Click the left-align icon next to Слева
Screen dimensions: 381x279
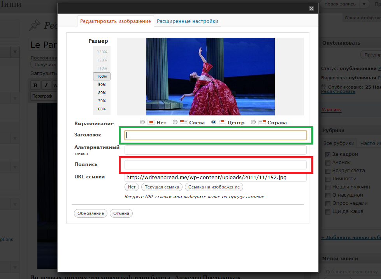tap(184, 122)
